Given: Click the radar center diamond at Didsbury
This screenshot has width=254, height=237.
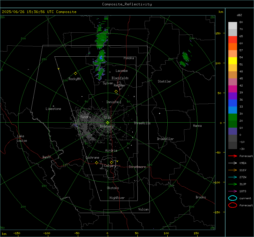Looking at the screenshot, I should (108, 123).
